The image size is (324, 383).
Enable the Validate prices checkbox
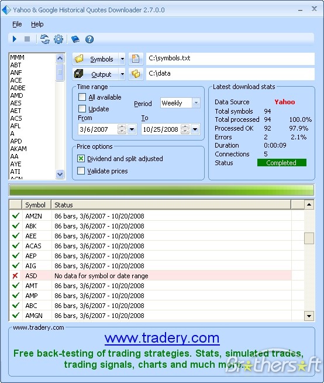[81, 171]
